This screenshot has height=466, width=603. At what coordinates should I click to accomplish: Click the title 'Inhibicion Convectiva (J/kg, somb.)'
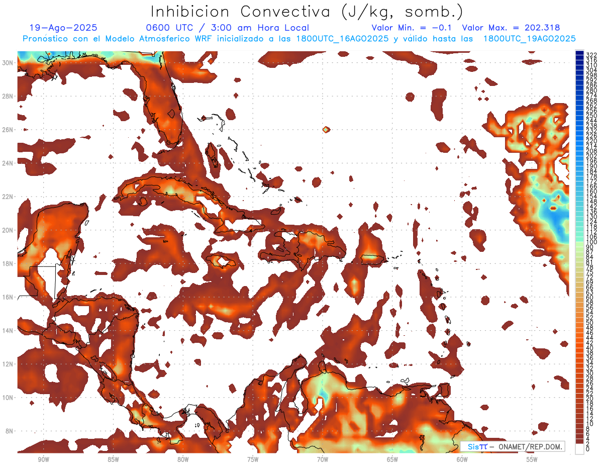(307, 12)
